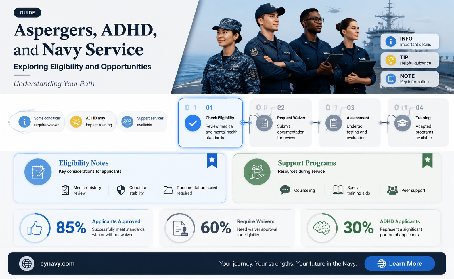454x279 pixels.
Task: Click the Support Programs heading
Action: tap(307, 163)
